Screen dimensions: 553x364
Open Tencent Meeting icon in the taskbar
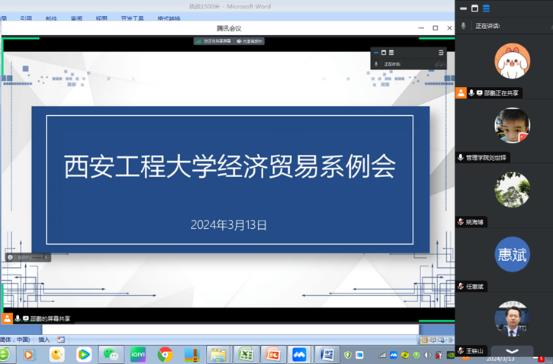pyautogui.click(x=299, y=354)
